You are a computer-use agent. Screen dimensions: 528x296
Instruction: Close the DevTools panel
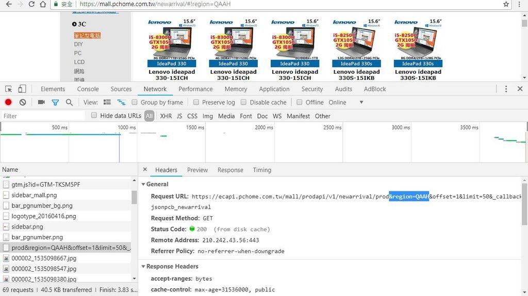pyautogui.click(x=520, y=89)
